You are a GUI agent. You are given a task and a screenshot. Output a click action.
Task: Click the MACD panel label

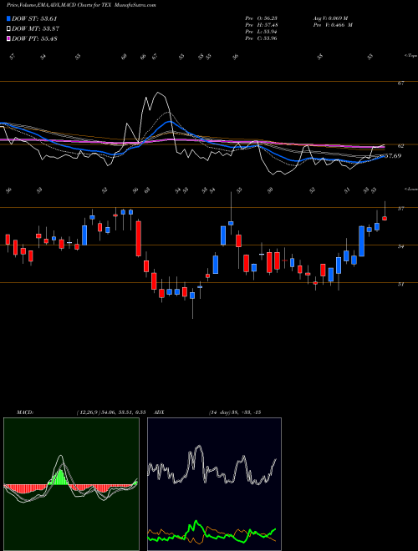[25, 412]
